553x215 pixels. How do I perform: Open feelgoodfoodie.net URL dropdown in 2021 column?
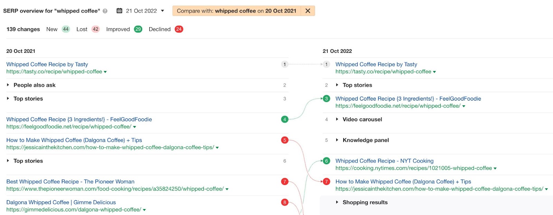click(x=134, y=127)
